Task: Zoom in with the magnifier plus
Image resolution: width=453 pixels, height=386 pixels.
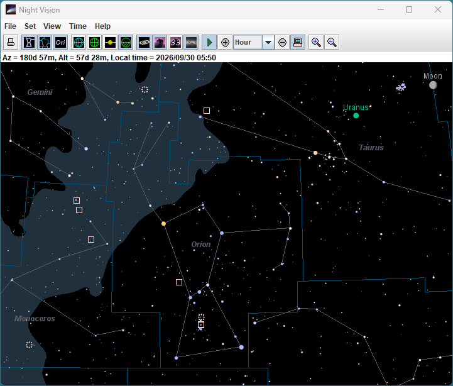Action: point(316,43)
